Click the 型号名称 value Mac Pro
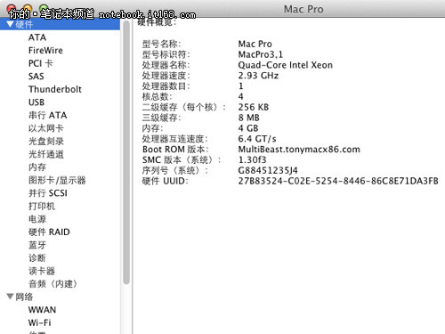 click(255, 44)
